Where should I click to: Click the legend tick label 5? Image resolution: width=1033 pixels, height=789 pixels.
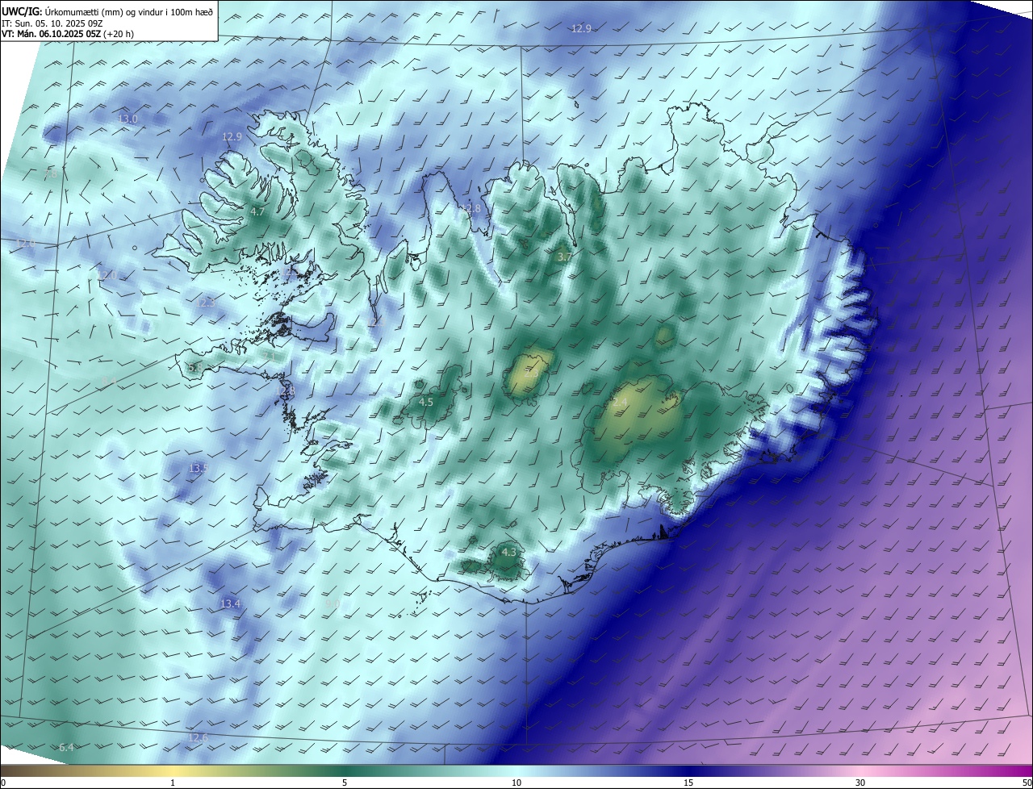pos(345,783)
